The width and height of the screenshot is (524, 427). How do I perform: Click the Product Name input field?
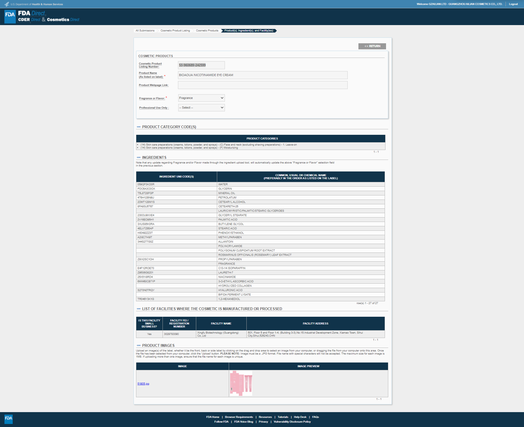(x=262, y=75)
